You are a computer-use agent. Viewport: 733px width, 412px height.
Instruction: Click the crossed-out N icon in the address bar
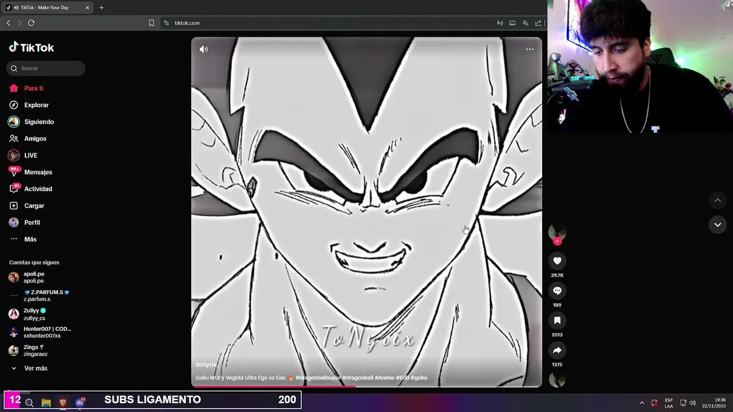(500, 23)
